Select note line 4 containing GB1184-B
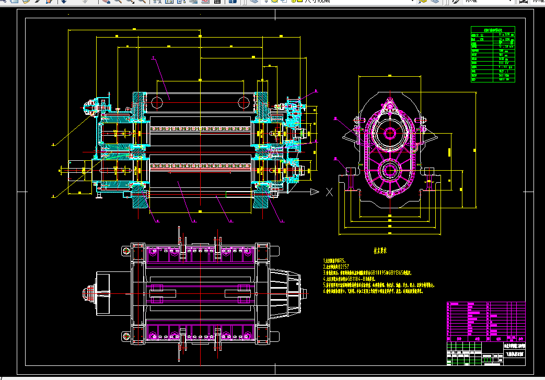545x380 pixels. (349, 279)
